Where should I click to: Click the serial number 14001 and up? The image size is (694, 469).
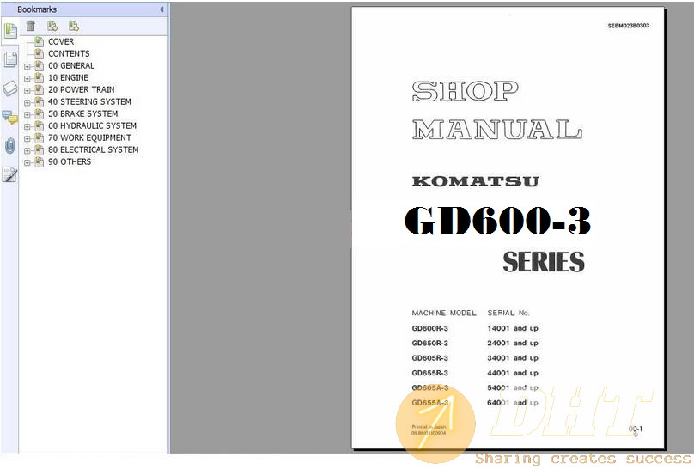pyautogui.click(x=513, y=328)
